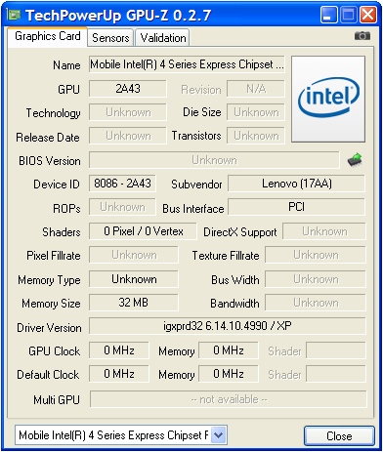Click the Intel logo image
The width and height of the screenshot is (383, 452).
[328, 99]
